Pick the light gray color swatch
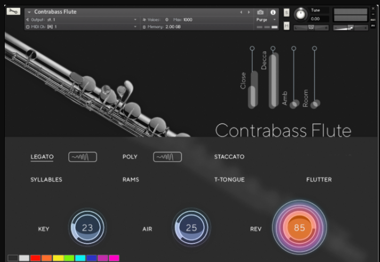The width and height of the screenshot is (380, 262). click(x=24, y=258)
